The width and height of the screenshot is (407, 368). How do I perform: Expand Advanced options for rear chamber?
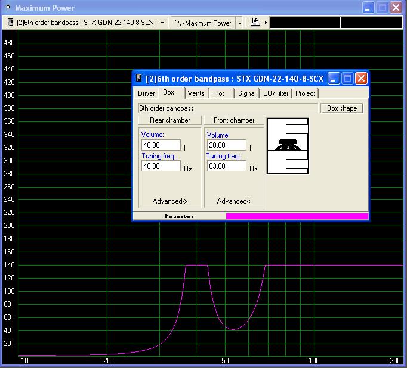point(169,201)
